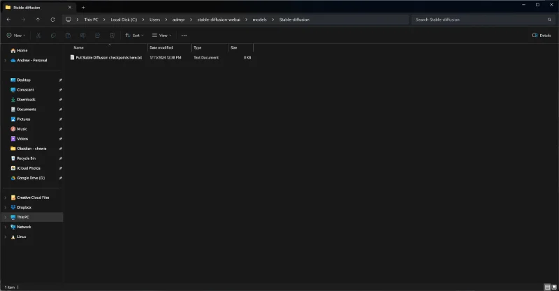Toggle the Details pane button
Screen dimensions: 559x291
pyautogui.click(x=542, y=35)
